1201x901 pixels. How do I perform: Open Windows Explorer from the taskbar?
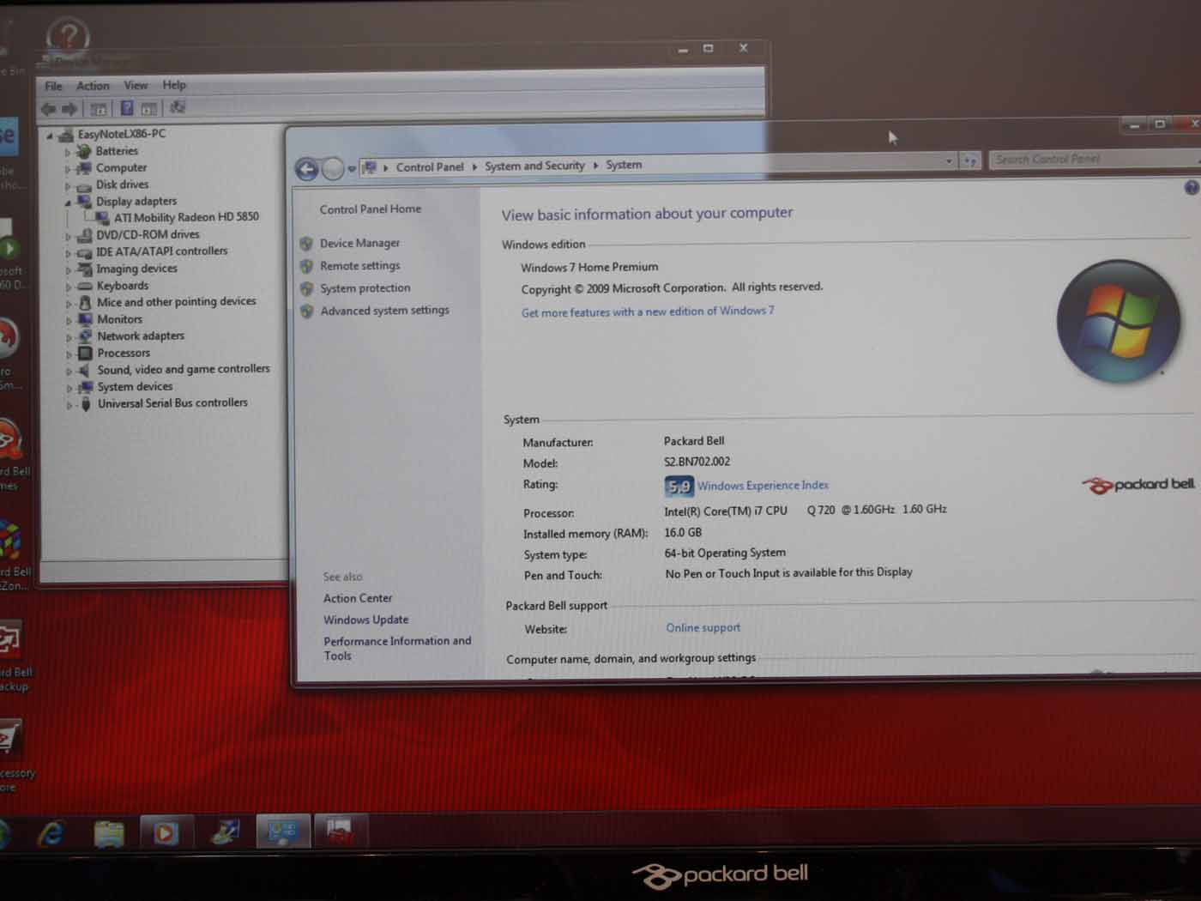[x=109, y=832]
